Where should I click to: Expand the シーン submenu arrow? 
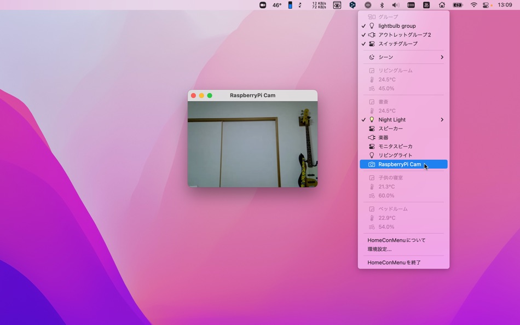click(442, 57)
